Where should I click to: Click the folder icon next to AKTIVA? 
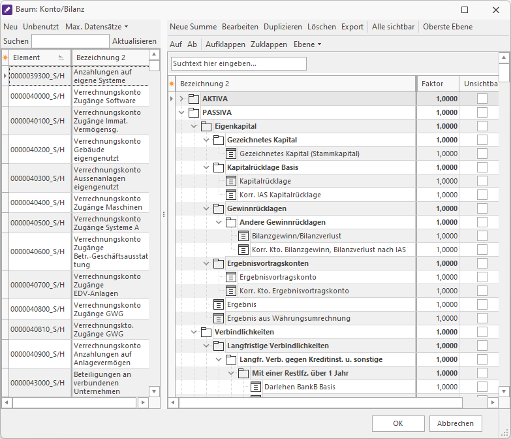pos(193,99)
